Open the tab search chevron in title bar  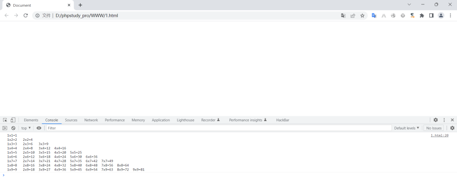pyautogui.click(x=409, y=4)
